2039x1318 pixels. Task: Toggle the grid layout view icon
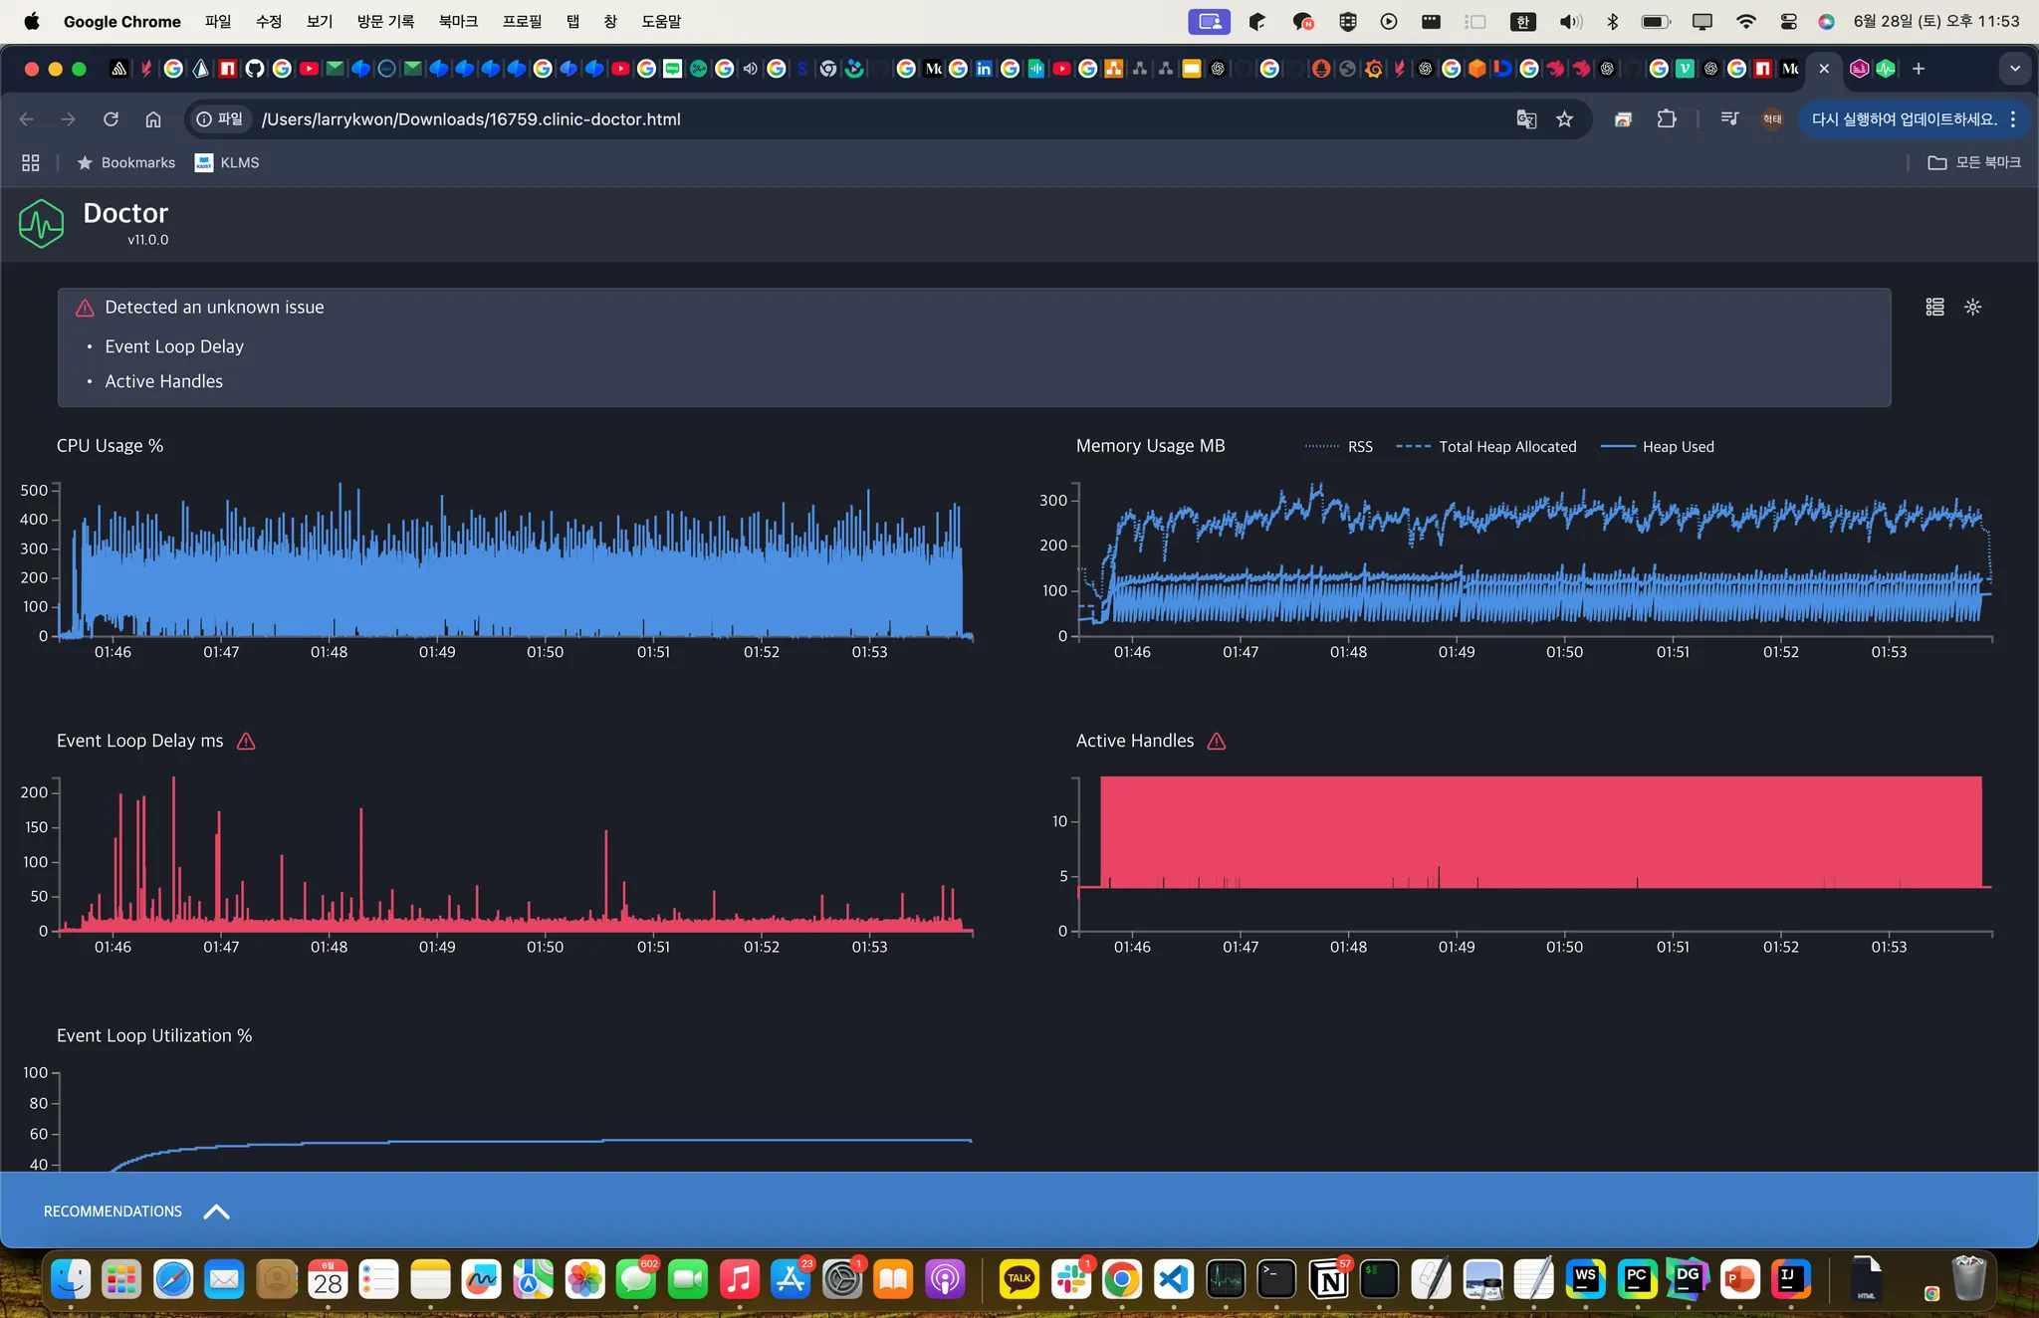click(1934, 307)
